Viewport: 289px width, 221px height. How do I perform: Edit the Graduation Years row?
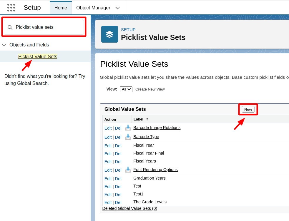[108, 179]
